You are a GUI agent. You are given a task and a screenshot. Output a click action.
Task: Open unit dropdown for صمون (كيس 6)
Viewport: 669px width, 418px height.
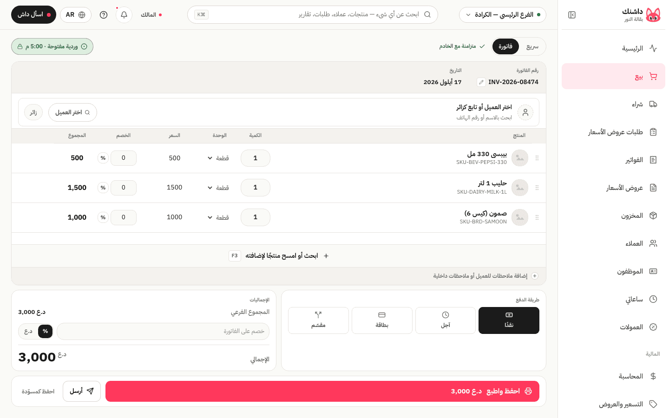[x=218, y=217]
